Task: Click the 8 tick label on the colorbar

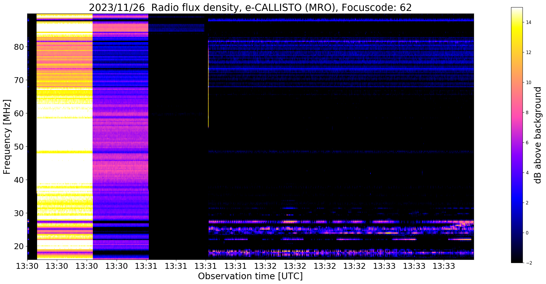Action: point(527,113)
